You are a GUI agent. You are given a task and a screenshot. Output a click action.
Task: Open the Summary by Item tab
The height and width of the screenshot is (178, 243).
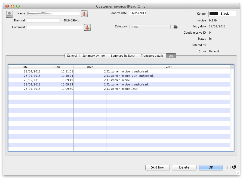tap(94, 56)
